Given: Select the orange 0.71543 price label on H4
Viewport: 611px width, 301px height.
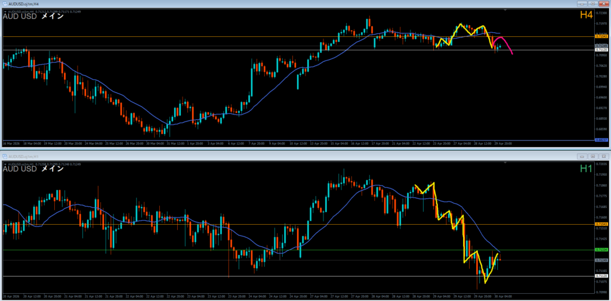Looking at the screenshot, I should 601,37.
